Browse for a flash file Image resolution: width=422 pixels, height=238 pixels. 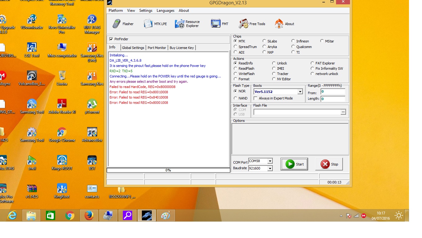[343, 112]
